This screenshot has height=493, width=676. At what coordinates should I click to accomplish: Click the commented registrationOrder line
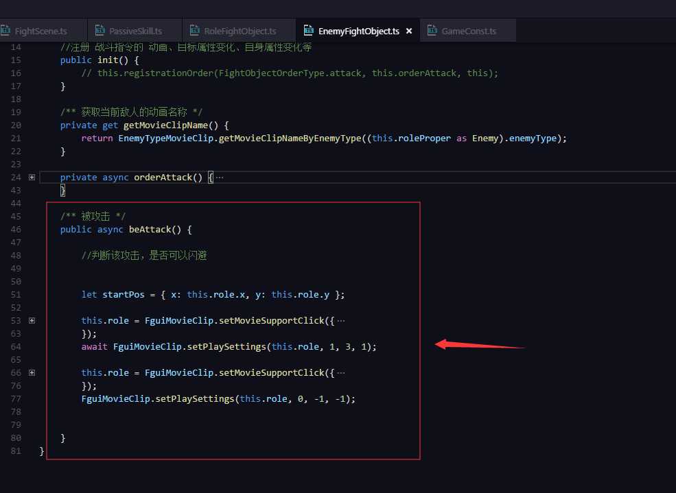(x=290, y=73)
